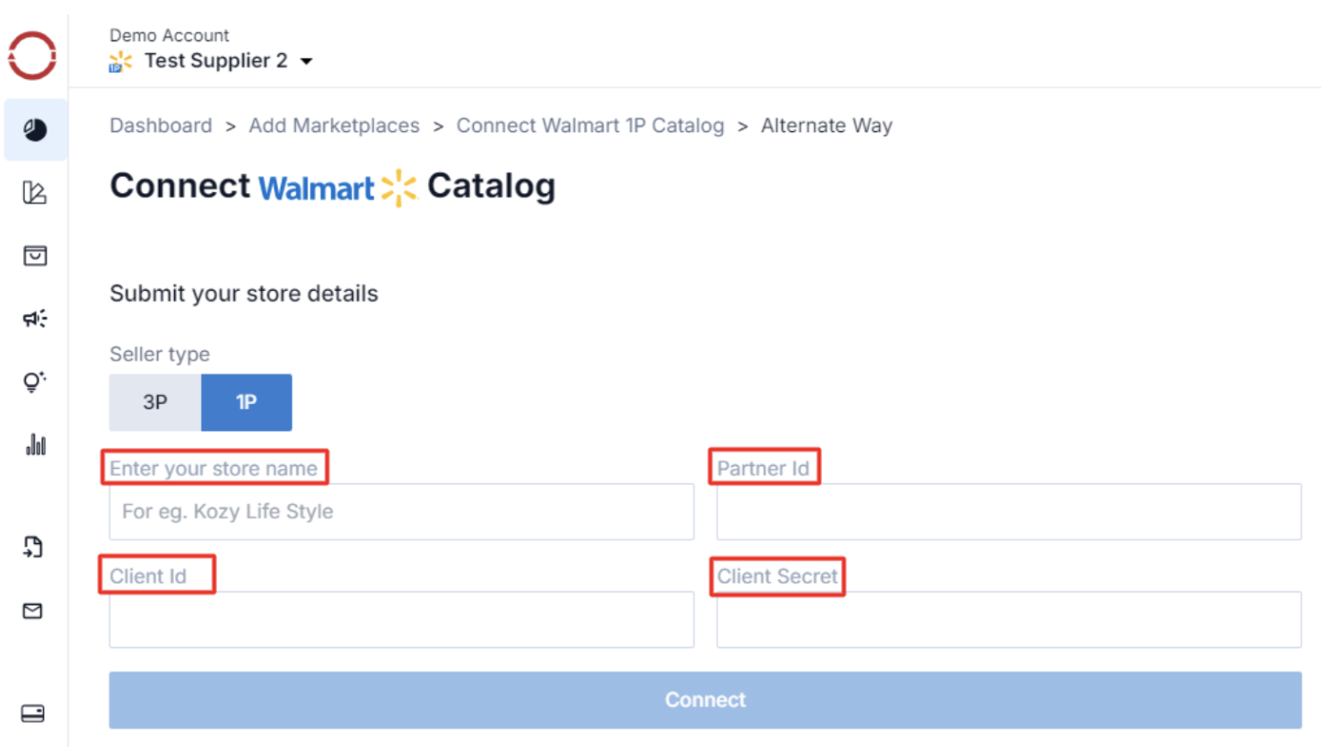
Task: Click the file import sidebar icon
Action: point(33,547)
